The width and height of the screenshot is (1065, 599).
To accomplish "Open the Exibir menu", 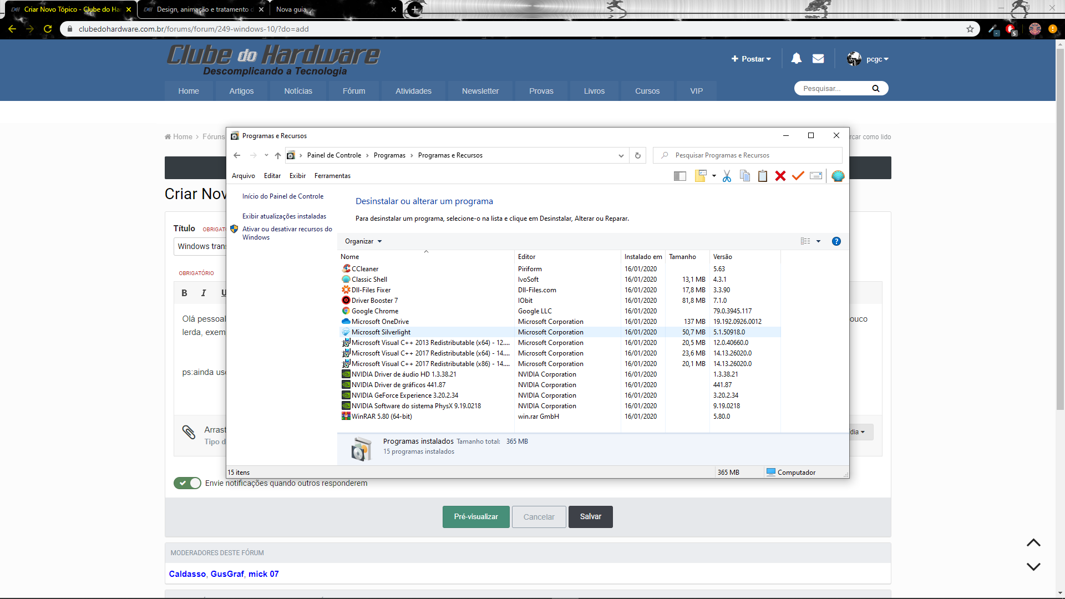I will point(297,176).
